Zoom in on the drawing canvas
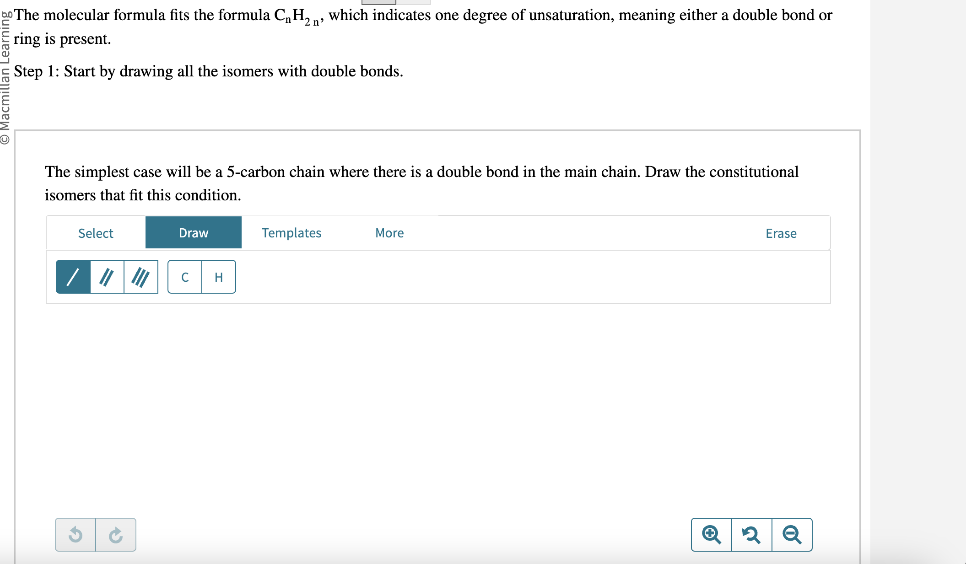The image size is (966, 564). [711, 534]
